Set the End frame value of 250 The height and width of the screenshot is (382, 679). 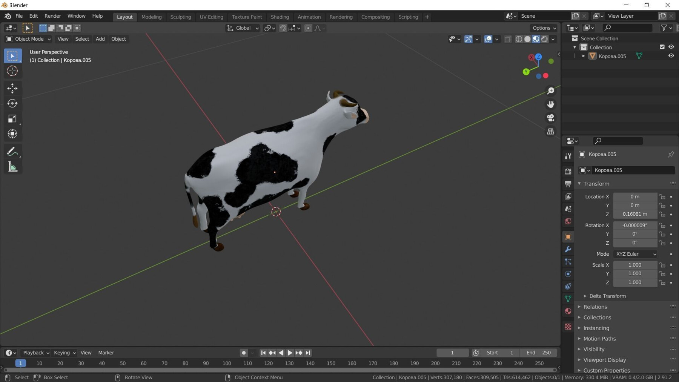tap(539, 353)
